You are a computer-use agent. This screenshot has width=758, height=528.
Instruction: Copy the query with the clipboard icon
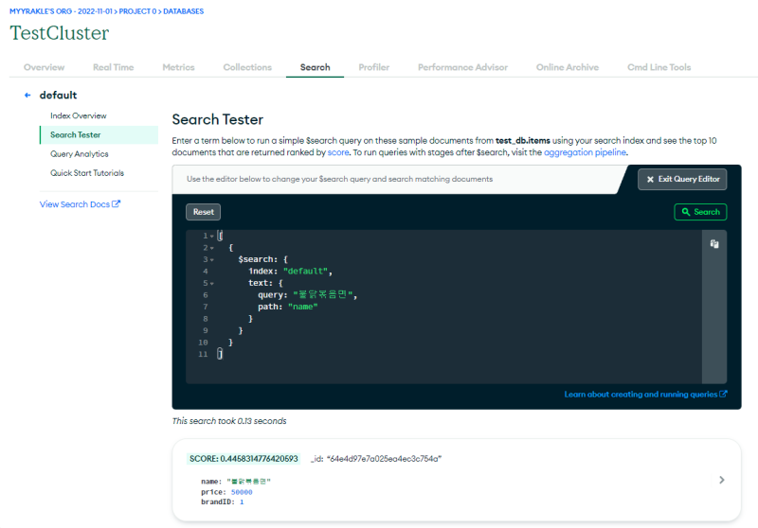click(715, 244)
